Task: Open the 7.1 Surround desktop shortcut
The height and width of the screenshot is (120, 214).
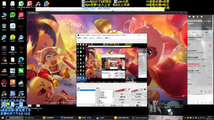Action: [x=13, y=17]
